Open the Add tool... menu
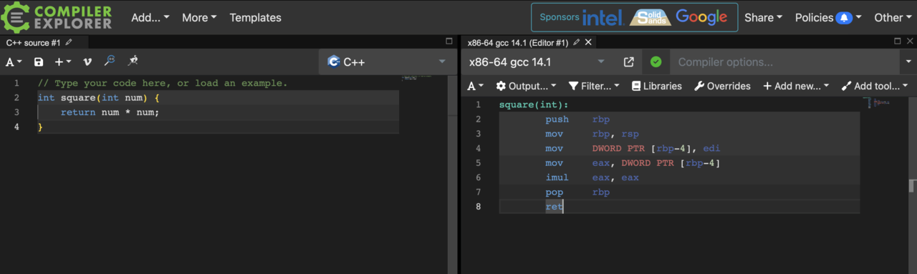Viewport: 917px width, 274px height. 874,86
